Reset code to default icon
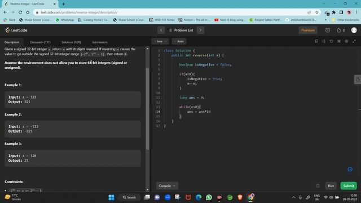361x203 pixels. pyautogui.click(x=331, y=41)
